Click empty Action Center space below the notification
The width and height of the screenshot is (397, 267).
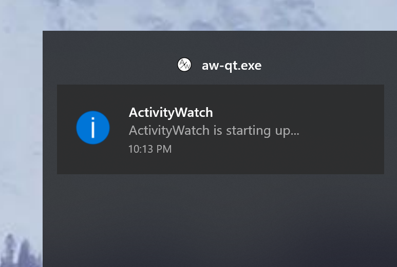220,220
